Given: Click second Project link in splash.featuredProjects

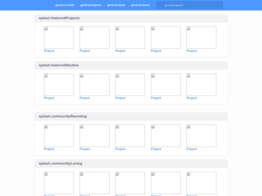Looking at the screenshot, I should pyautogui.click(x=85, y=51).
